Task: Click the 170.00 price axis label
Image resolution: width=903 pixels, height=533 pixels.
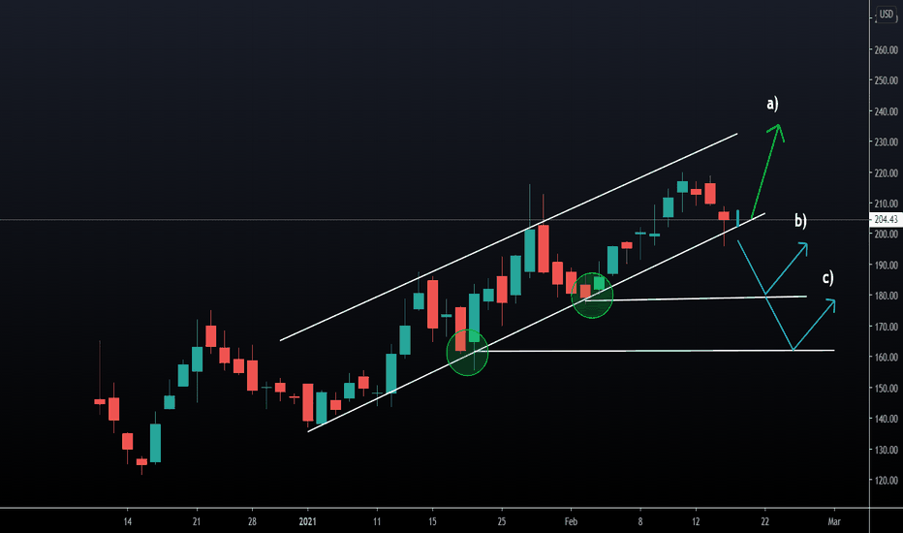Action: coord(887,327)
